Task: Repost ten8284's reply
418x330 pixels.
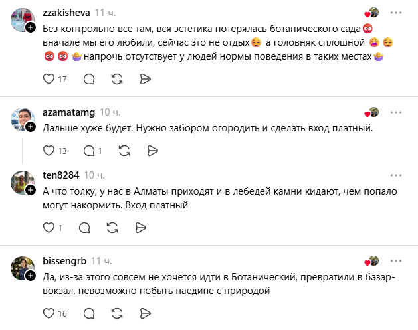Action: (112, 228)
